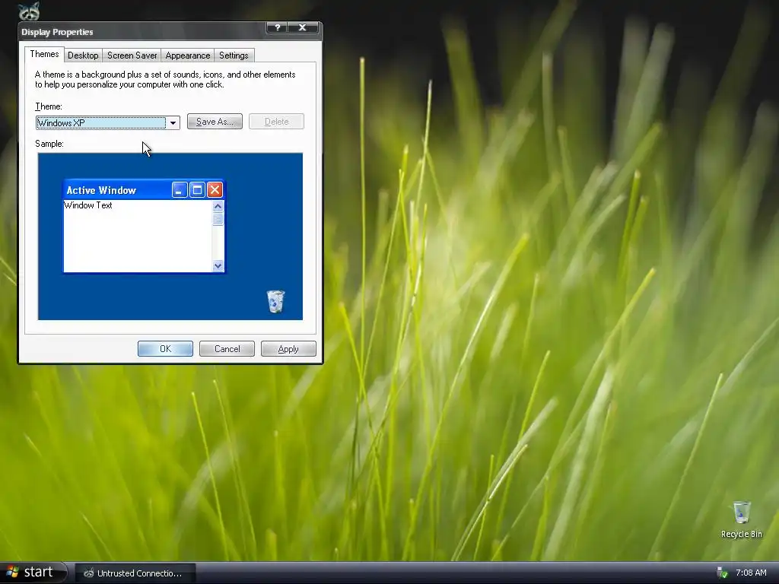Screen dimensions: 779x584
Task: Click the raccoon icon above the dialog
Action: (x=29, y=11)
